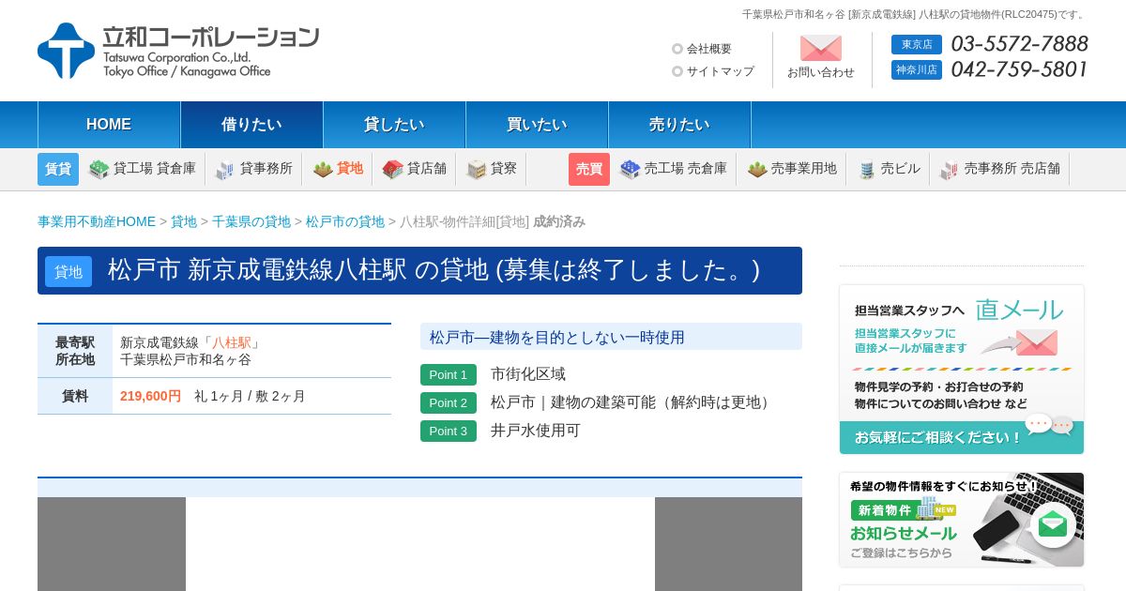Open the 貸したい navigation tab
The height and width of the screenshot is (591, 1126).
pos(394,125)
